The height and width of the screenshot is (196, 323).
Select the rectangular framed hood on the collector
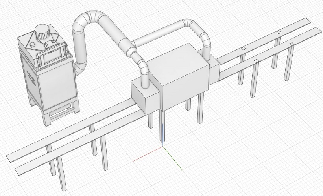tap(52, 55)
